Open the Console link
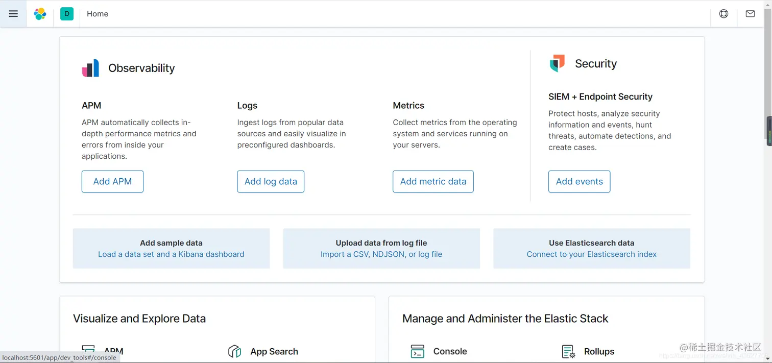The height and width of the screenshot is (363, 772). tap(450, 351)
